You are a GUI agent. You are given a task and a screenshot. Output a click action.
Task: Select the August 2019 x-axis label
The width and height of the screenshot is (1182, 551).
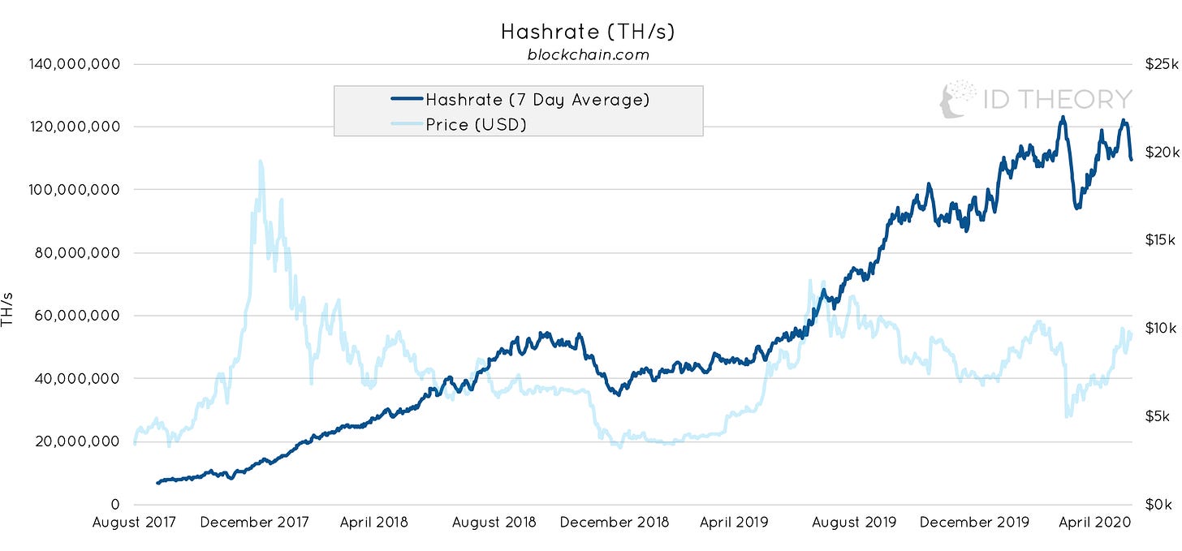point(854,522)
